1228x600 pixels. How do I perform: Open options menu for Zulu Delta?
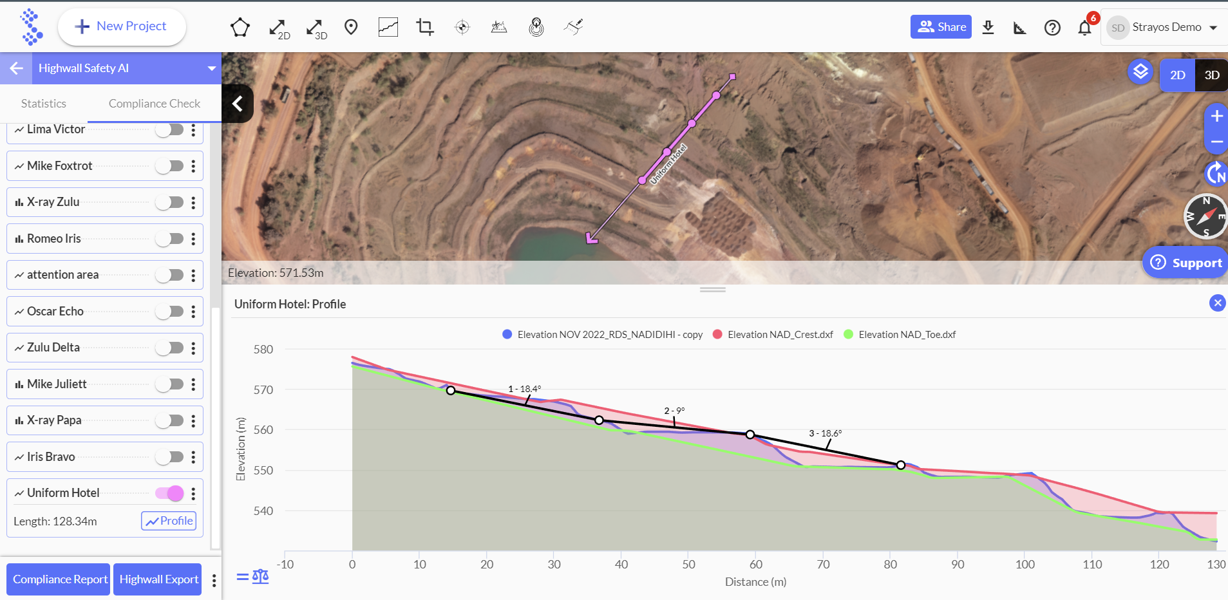pos(193,348)
